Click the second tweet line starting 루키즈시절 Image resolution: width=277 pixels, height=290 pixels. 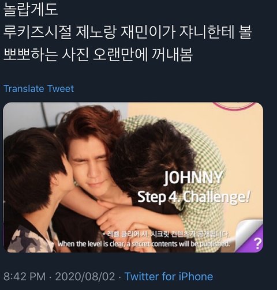point(128,32)
